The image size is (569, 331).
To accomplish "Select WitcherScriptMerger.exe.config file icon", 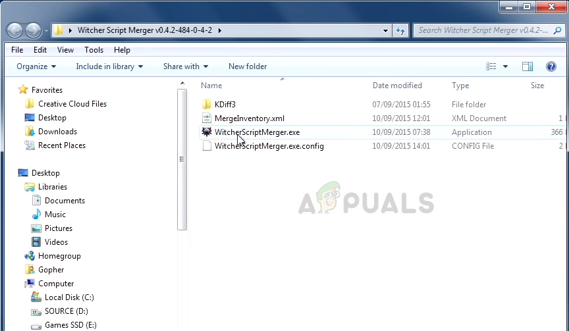I will (207, 145).
